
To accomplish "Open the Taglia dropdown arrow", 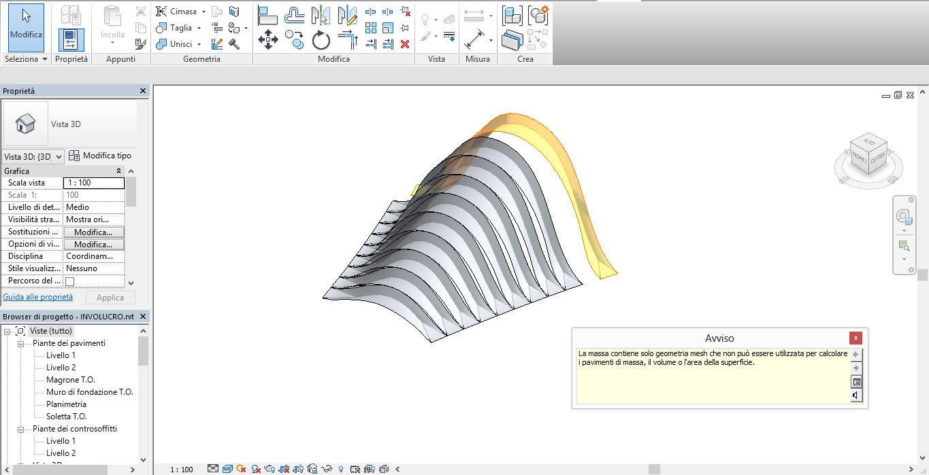I will coord(199,28).
